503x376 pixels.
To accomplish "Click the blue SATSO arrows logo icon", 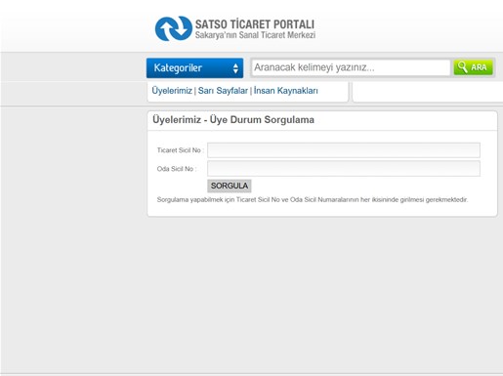I will coord(174,28).
